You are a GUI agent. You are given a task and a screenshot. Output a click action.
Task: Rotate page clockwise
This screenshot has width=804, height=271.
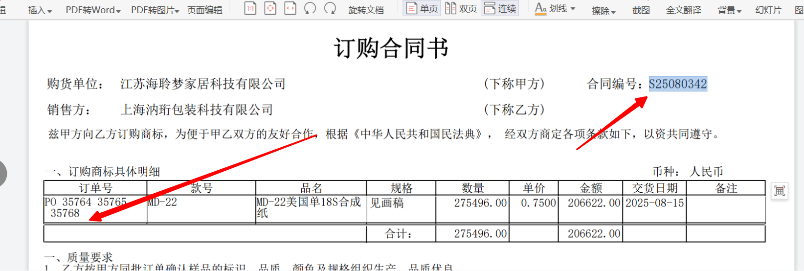click(330, 8)
